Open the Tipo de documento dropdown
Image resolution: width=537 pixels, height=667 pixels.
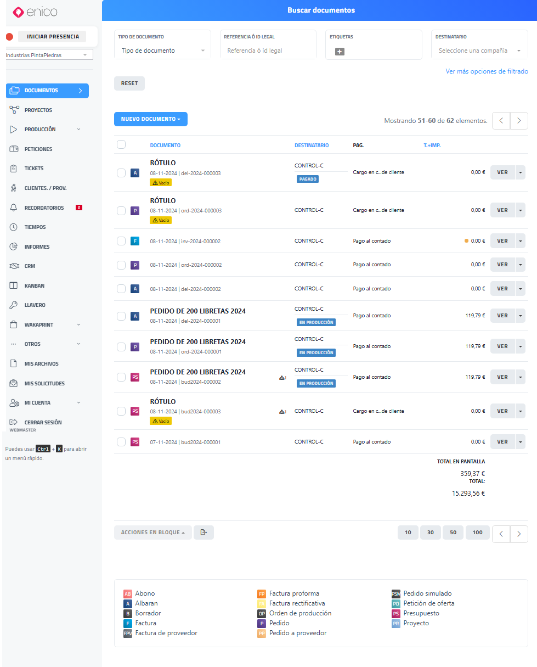tap(162, 51)
